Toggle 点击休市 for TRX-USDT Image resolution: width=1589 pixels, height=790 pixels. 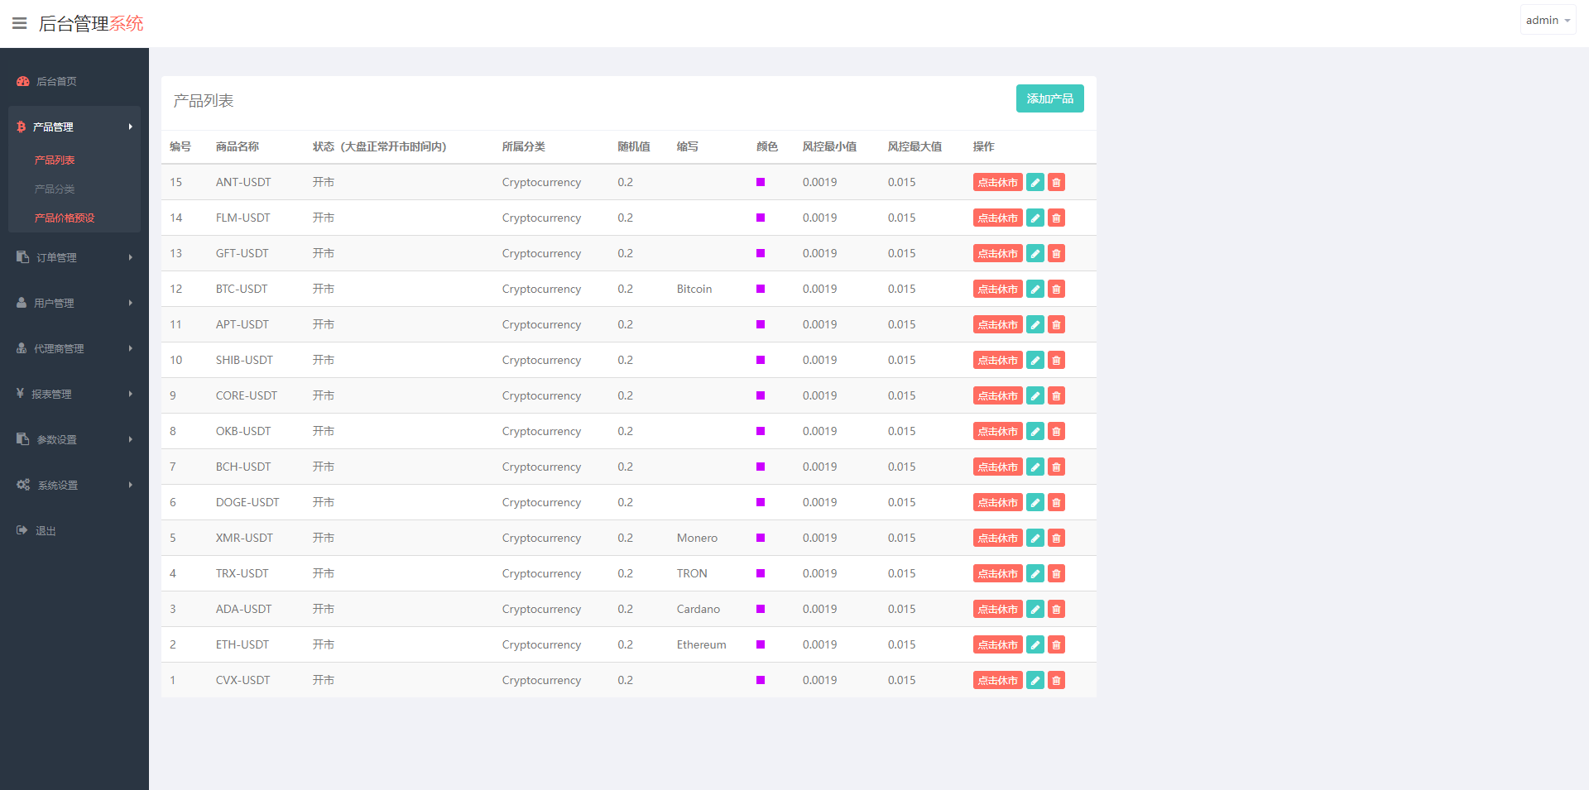pyautogui.click(x=997, y=573)
